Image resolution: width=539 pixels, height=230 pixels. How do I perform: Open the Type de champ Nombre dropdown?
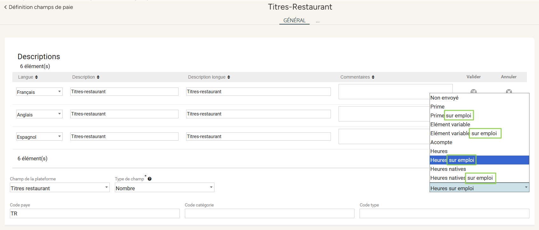[164, 188]
